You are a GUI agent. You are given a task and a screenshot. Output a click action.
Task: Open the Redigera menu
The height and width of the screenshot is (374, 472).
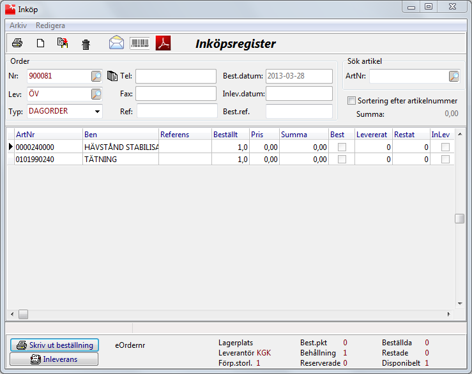[50, 26]
